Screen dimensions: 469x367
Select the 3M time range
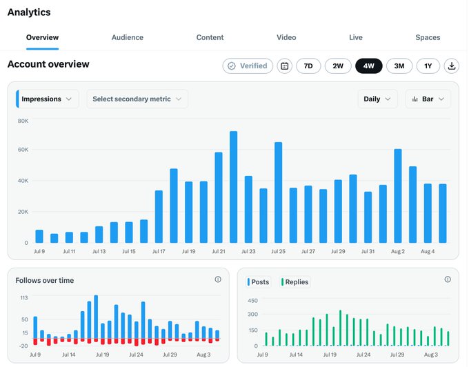(399, 66)
